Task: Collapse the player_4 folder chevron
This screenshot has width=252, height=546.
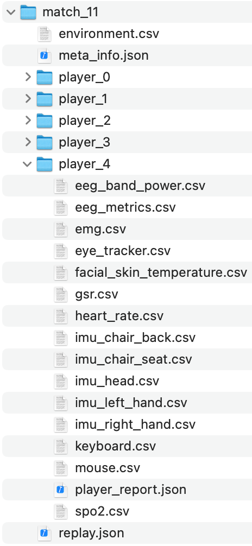Action: [28, 164]
